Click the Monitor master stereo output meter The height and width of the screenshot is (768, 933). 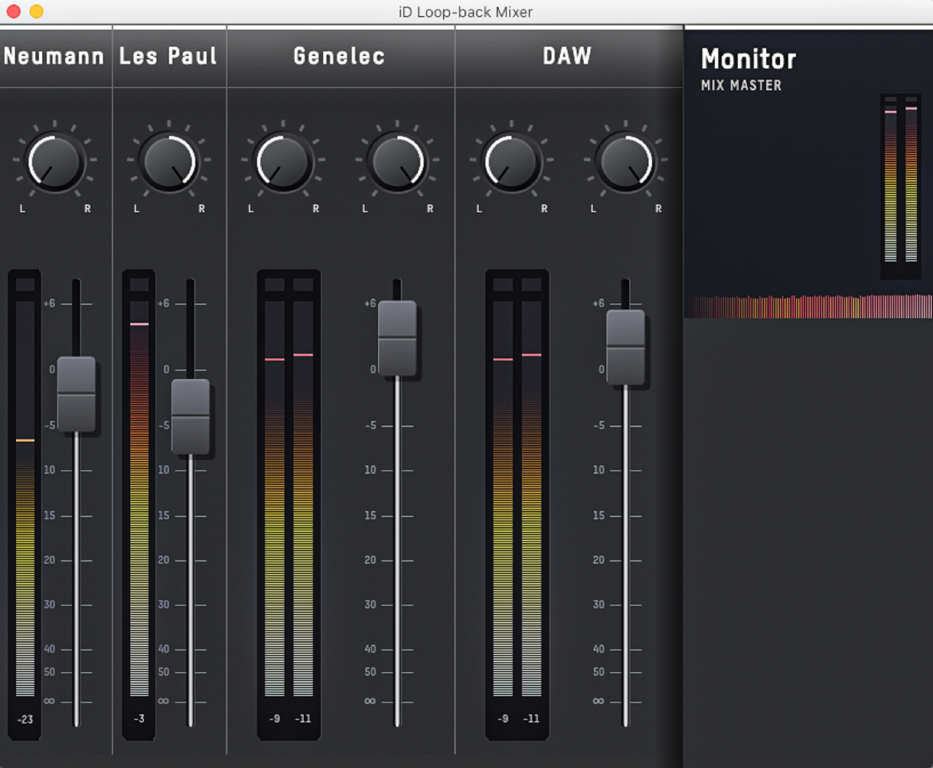[901, 186]
